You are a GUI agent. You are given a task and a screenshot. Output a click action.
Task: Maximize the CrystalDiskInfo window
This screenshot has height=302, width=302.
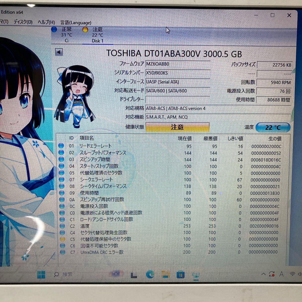tap(272, 15)
